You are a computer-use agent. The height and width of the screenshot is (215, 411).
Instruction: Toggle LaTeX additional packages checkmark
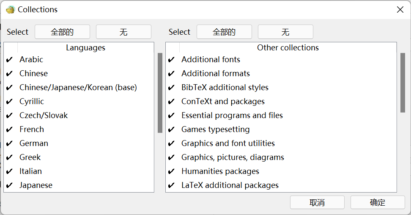[171, 185]
